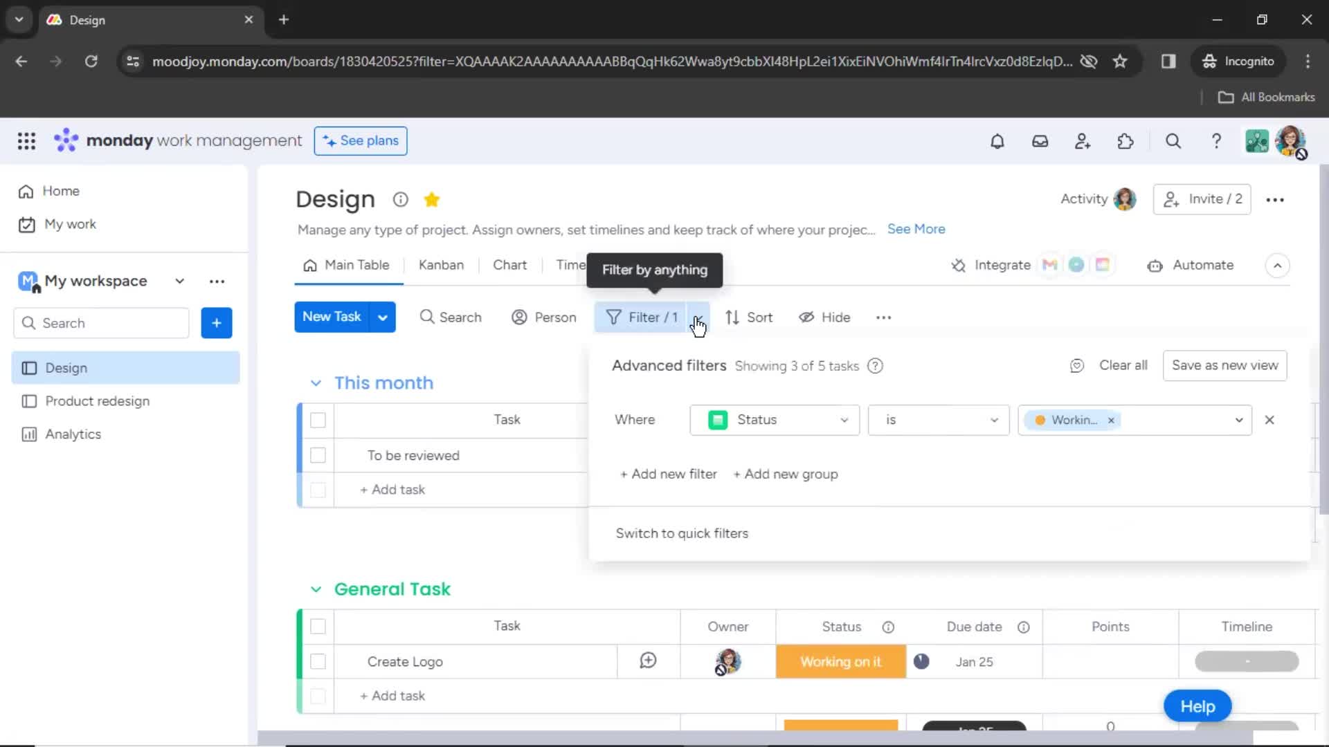Toggle the Hide columns eye button

point(824,317)
